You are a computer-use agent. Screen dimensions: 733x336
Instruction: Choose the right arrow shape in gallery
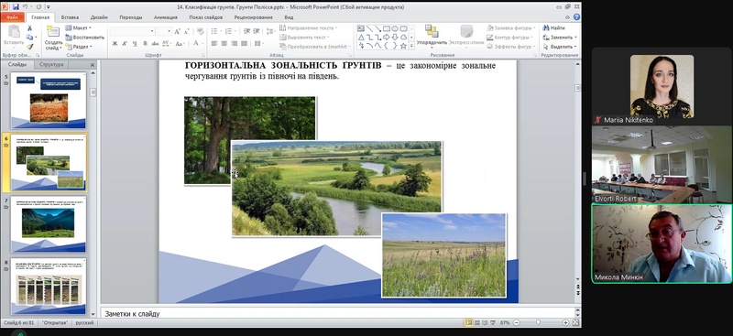tap(386, 37)
